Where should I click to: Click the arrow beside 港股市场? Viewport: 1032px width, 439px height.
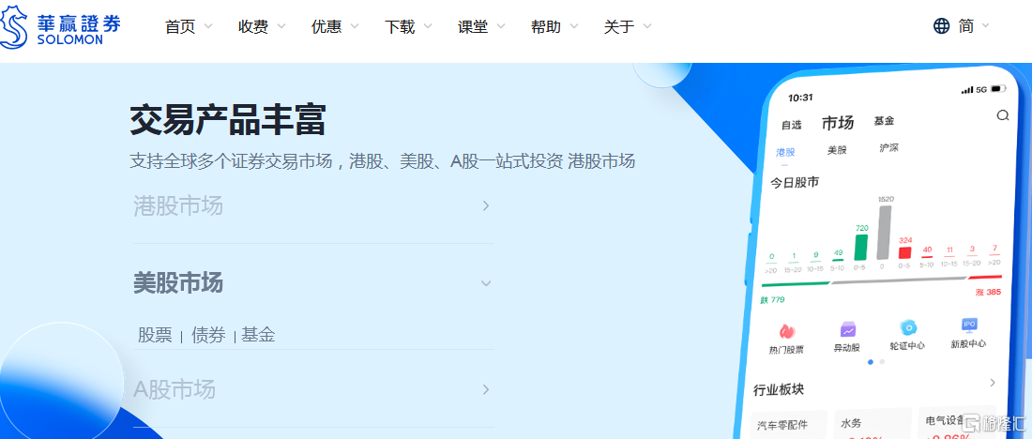pyautogui.click(x=486, y=206)
